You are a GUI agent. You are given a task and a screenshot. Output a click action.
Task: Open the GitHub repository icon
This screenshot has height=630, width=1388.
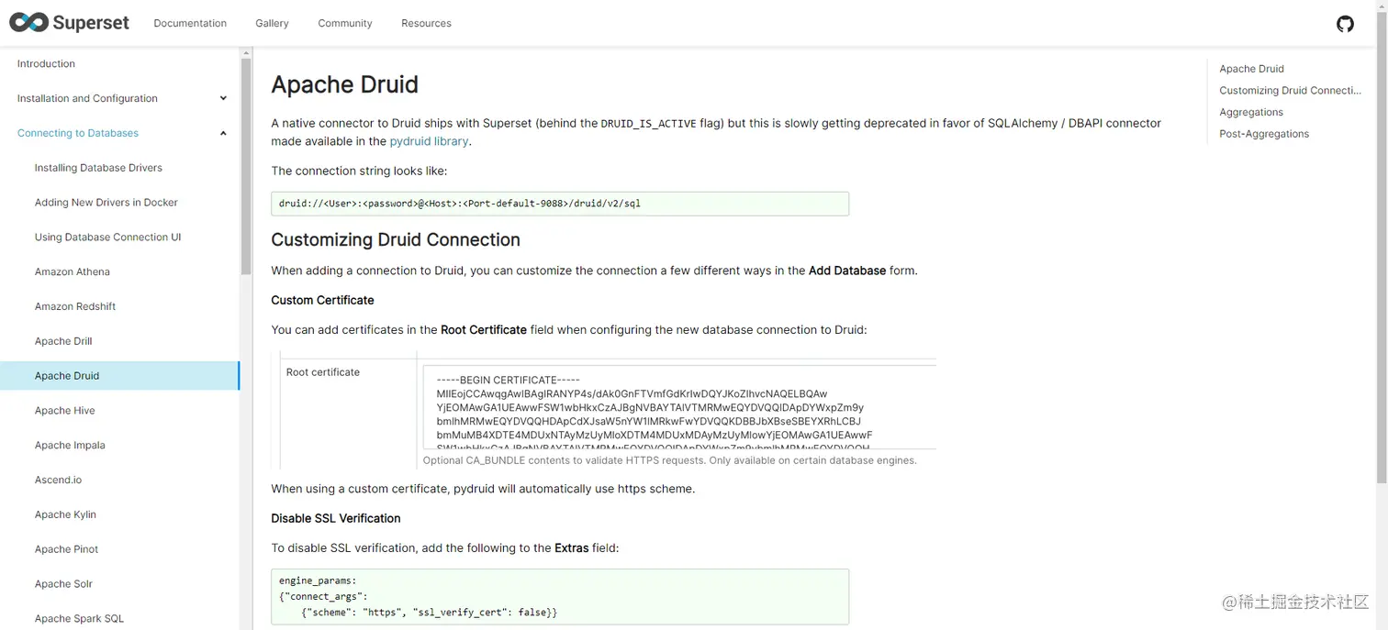point(1345,24)
